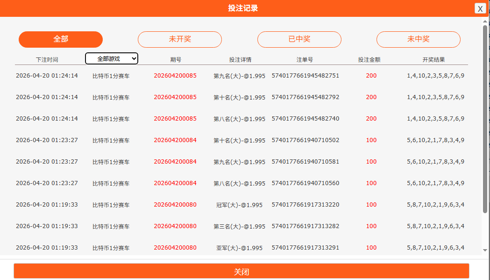This screenshot has width=490, height=280.
Task: Click the 下注时间 column header
Action: coord(47,60)
